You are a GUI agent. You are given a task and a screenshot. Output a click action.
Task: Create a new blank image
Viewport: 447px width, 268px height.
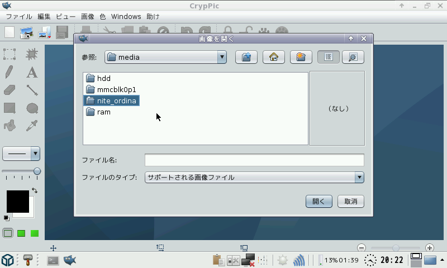pos(9,32)
